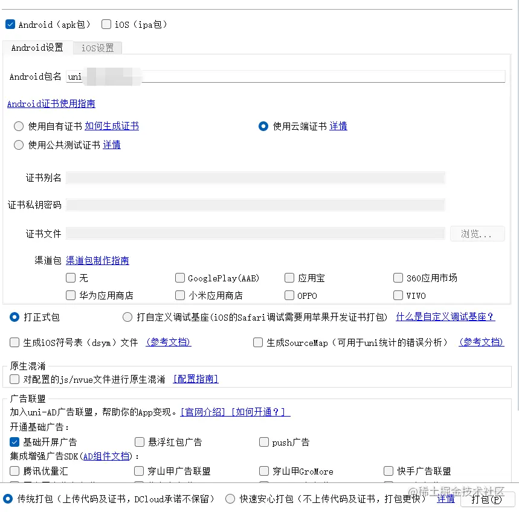519x512 pixels.
Task: Check the VIVO channel checkbox
Action: point(398,295)
